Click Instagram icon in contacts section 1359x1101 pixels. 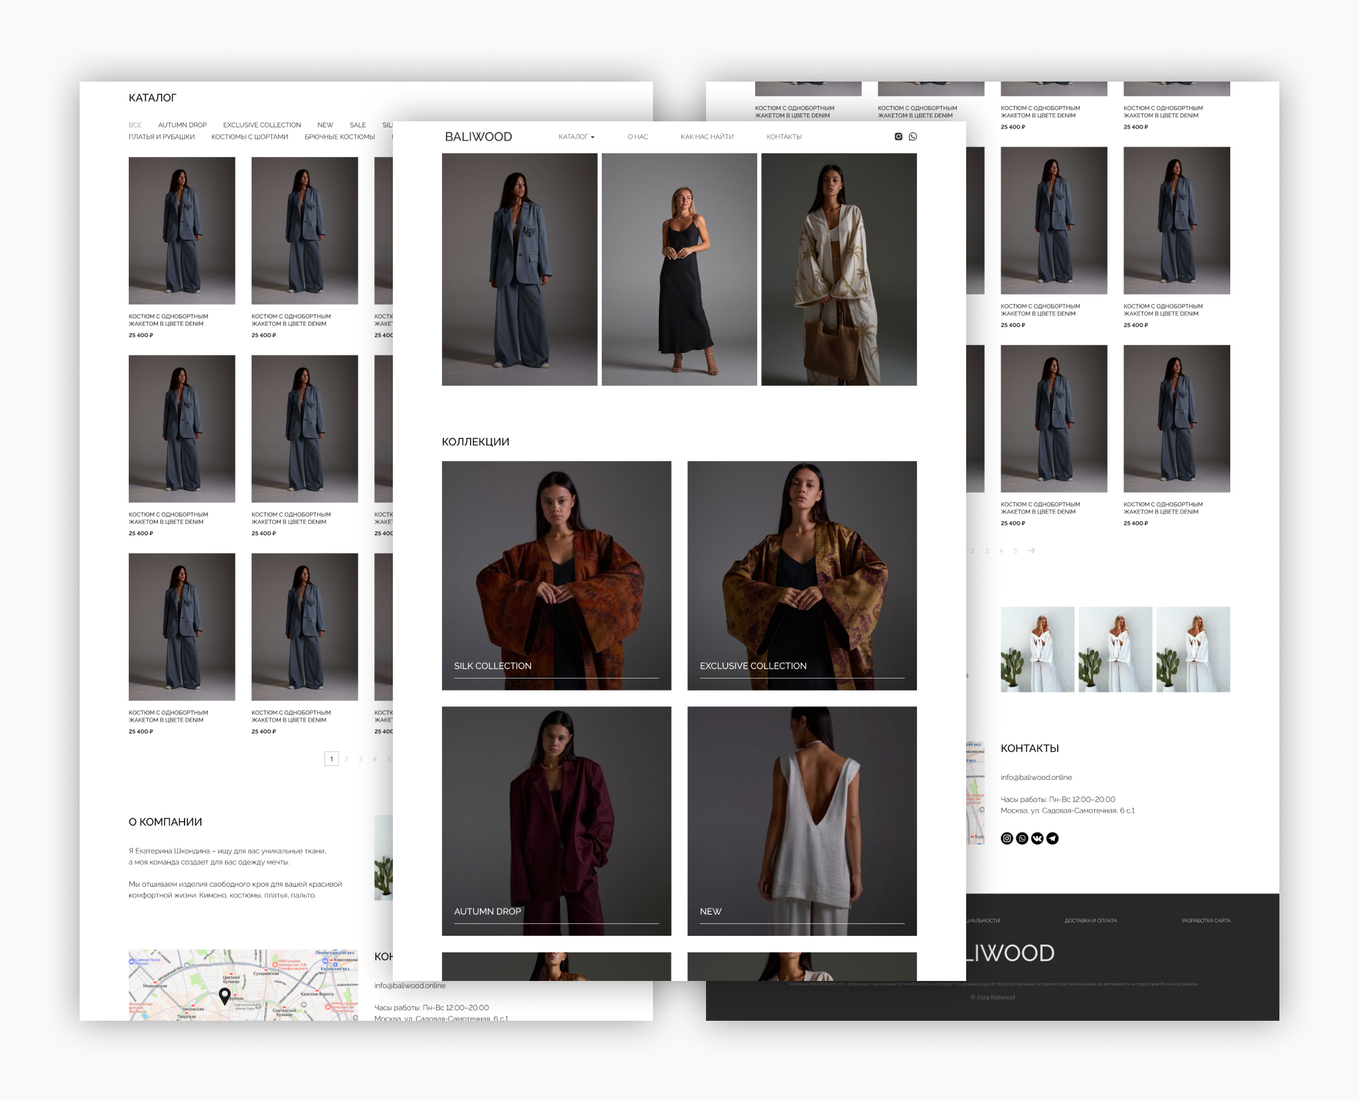1007,838
